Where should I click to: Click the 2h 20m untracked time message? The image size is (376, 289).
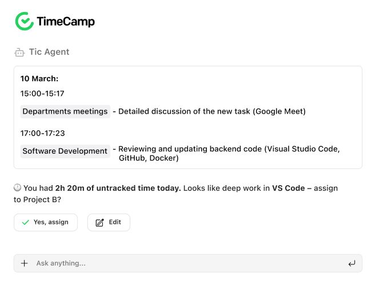pyautogui.click(x=175, y=194)
